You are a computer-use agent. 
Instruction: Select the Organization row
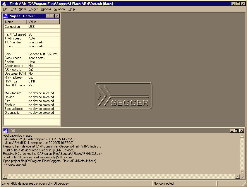click(x=32, y=113)
